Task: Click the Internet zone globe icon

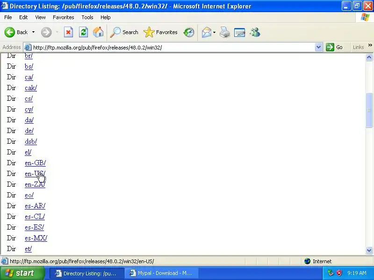Action: coord(307,261)
